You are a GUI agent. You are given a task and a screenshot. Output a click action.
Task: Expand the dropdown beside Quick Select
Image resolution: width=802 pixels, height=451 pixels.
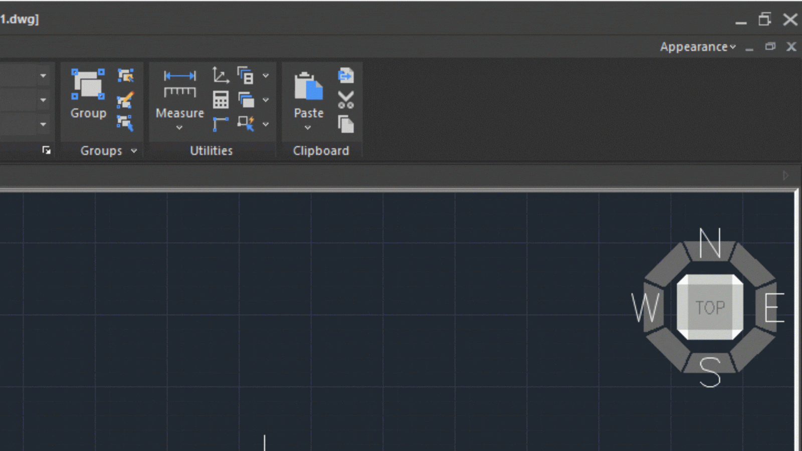[266, 123]
